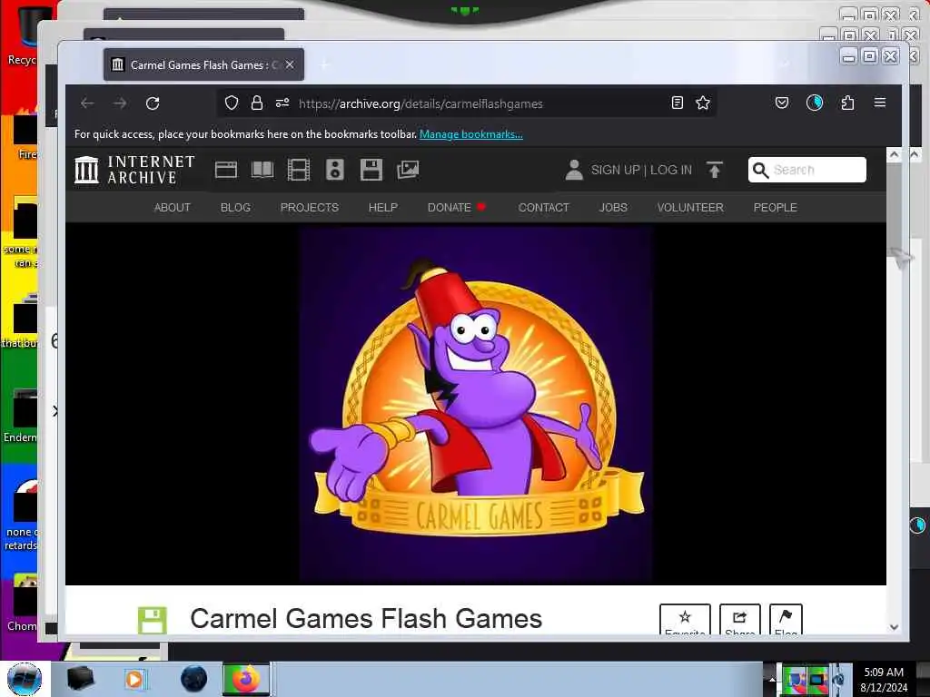Bookmark this page with the star icon

(x=703, y=103)
